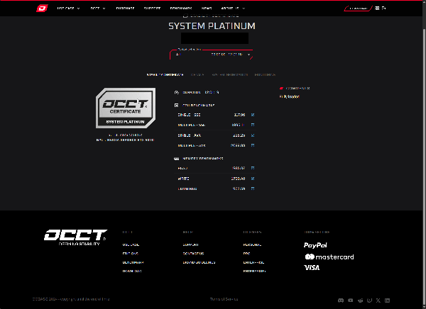
Task: Open the OCCT home logo in navbar
Action: coord(42,8)
